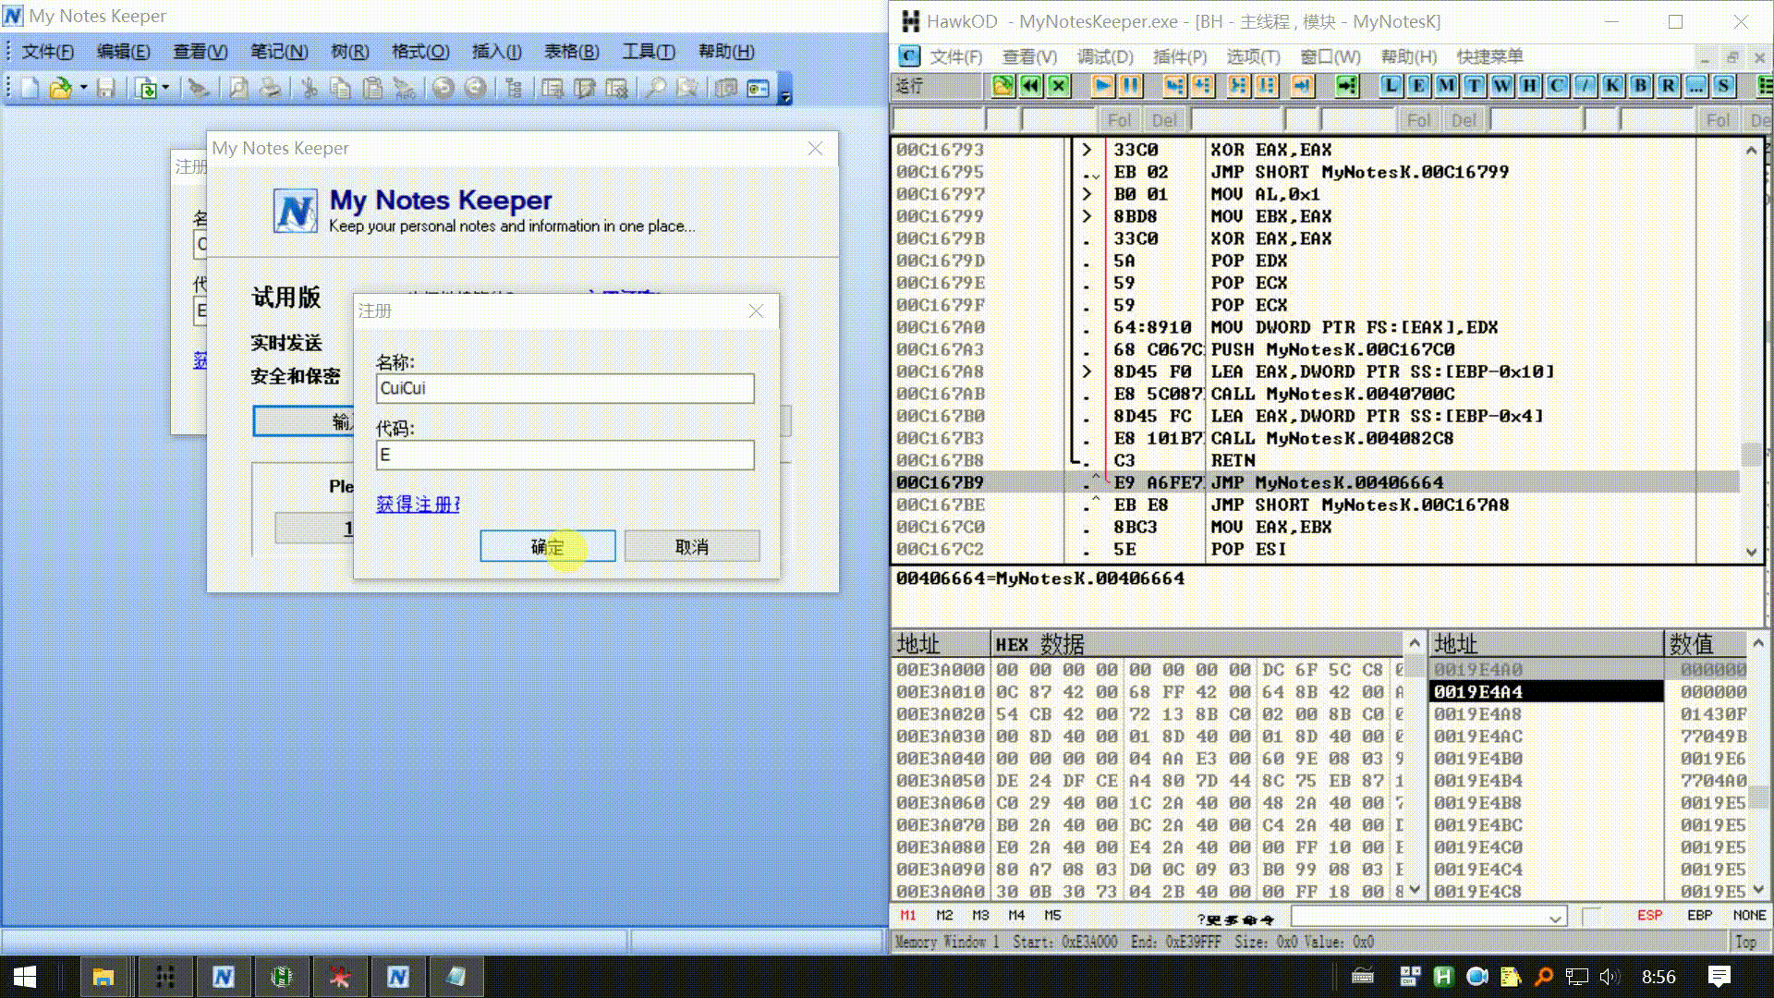The image size is (1774, 998).
Task: Open Handles window with H button
Action: point(1529,86)
